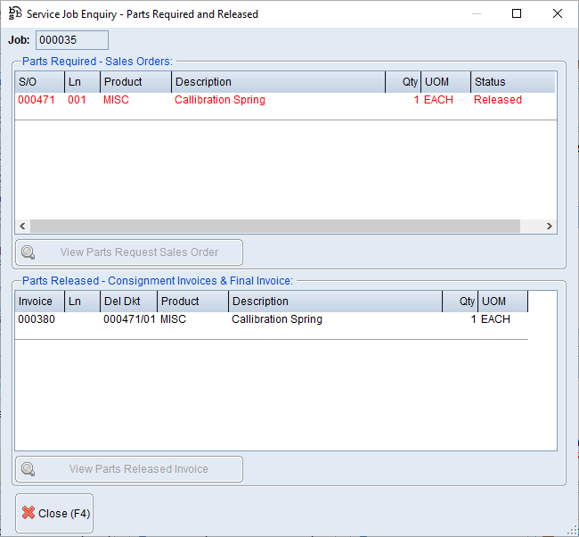
Task: Click the Invoice column header
Action: (39, 302)
